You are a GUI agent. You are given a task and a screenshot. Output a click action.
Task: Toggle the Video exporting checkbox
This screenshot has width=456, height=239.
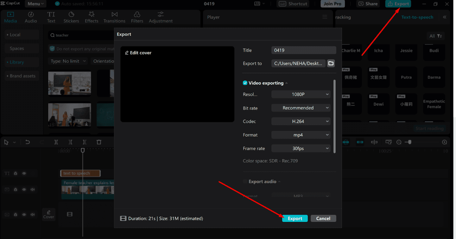point(245,83)
